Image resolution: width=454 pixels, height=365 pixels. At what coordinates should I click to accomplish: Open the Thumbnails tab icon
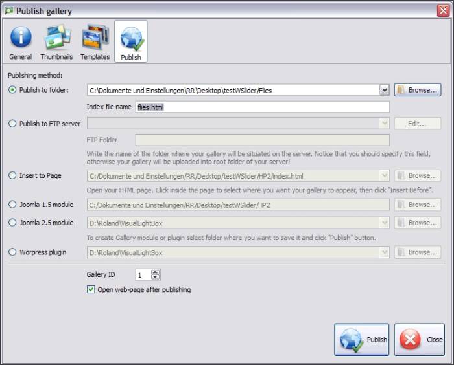coord(57,38)
